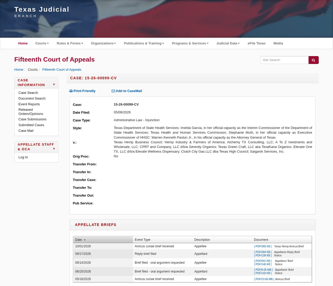Image resolution: width=333 pixels, height=286 pixels.
Task: Open Document Search in sidebar
Action: (x=32, y=98)
